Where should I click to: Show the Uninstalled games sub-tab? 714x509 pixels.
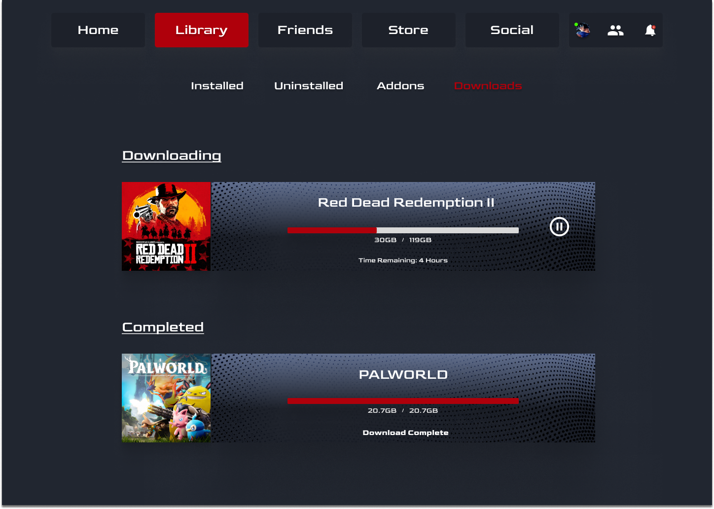[309, 86]
